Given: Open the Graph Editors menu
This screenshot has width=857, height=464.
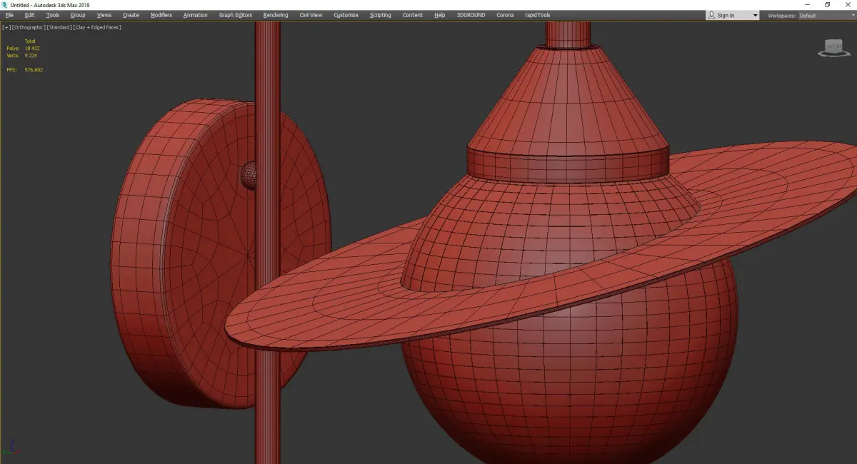Looking at the screenshot, I should tap(236, 15).
